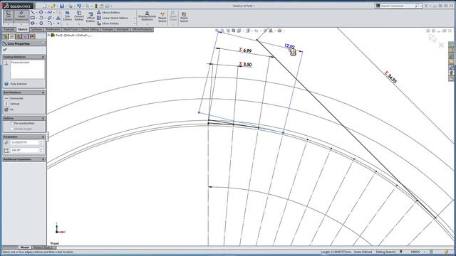This screenshot has width=456, height=256.
Task: Select the Line sketch tool
Action: pyautogui.click(x=33, y=13)
